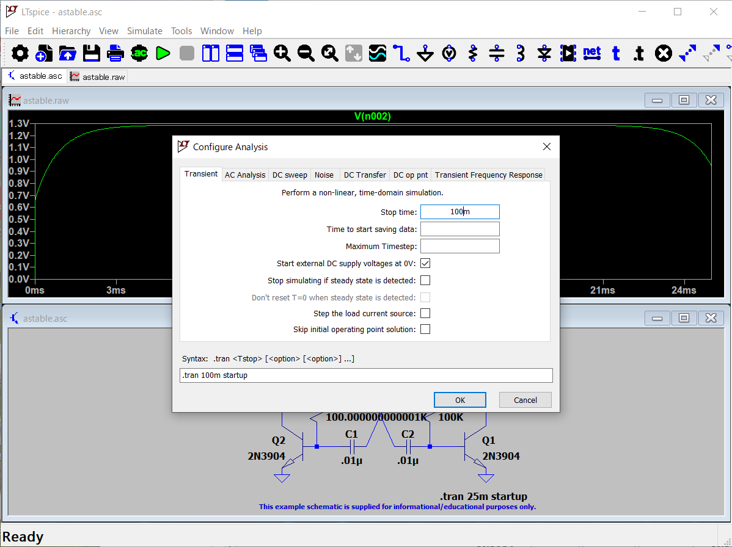
Task: Check Skip initial operating point solution
Action: (425, 330)
